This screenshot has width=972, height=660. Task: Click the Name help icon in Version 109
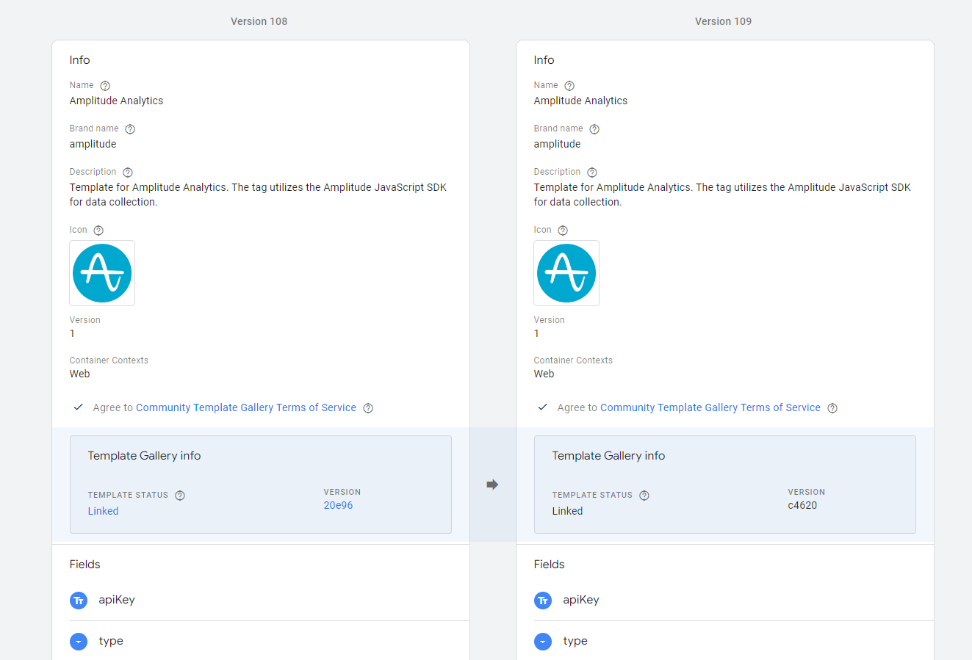569,86
